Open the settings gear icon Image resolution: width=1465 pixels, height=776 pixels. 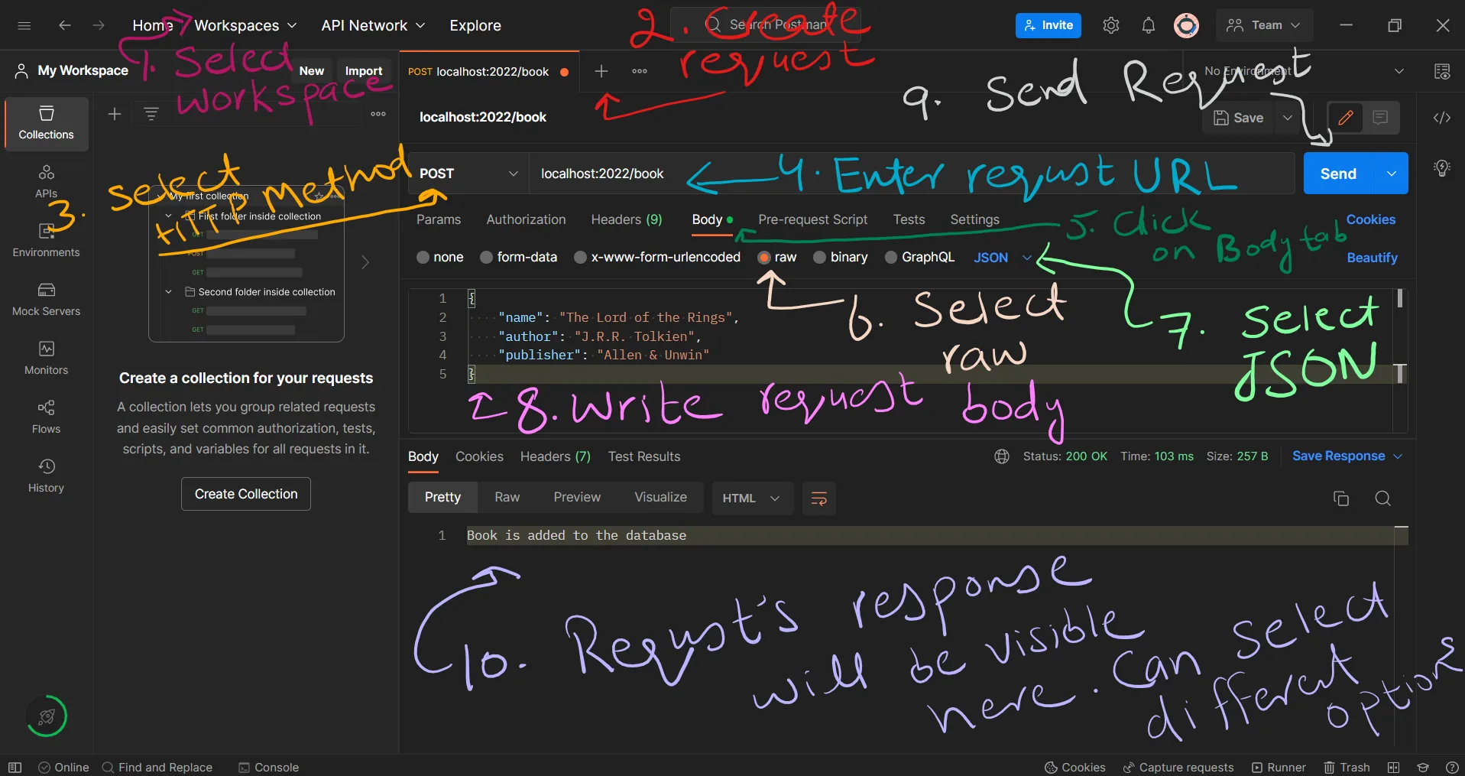1111,25
